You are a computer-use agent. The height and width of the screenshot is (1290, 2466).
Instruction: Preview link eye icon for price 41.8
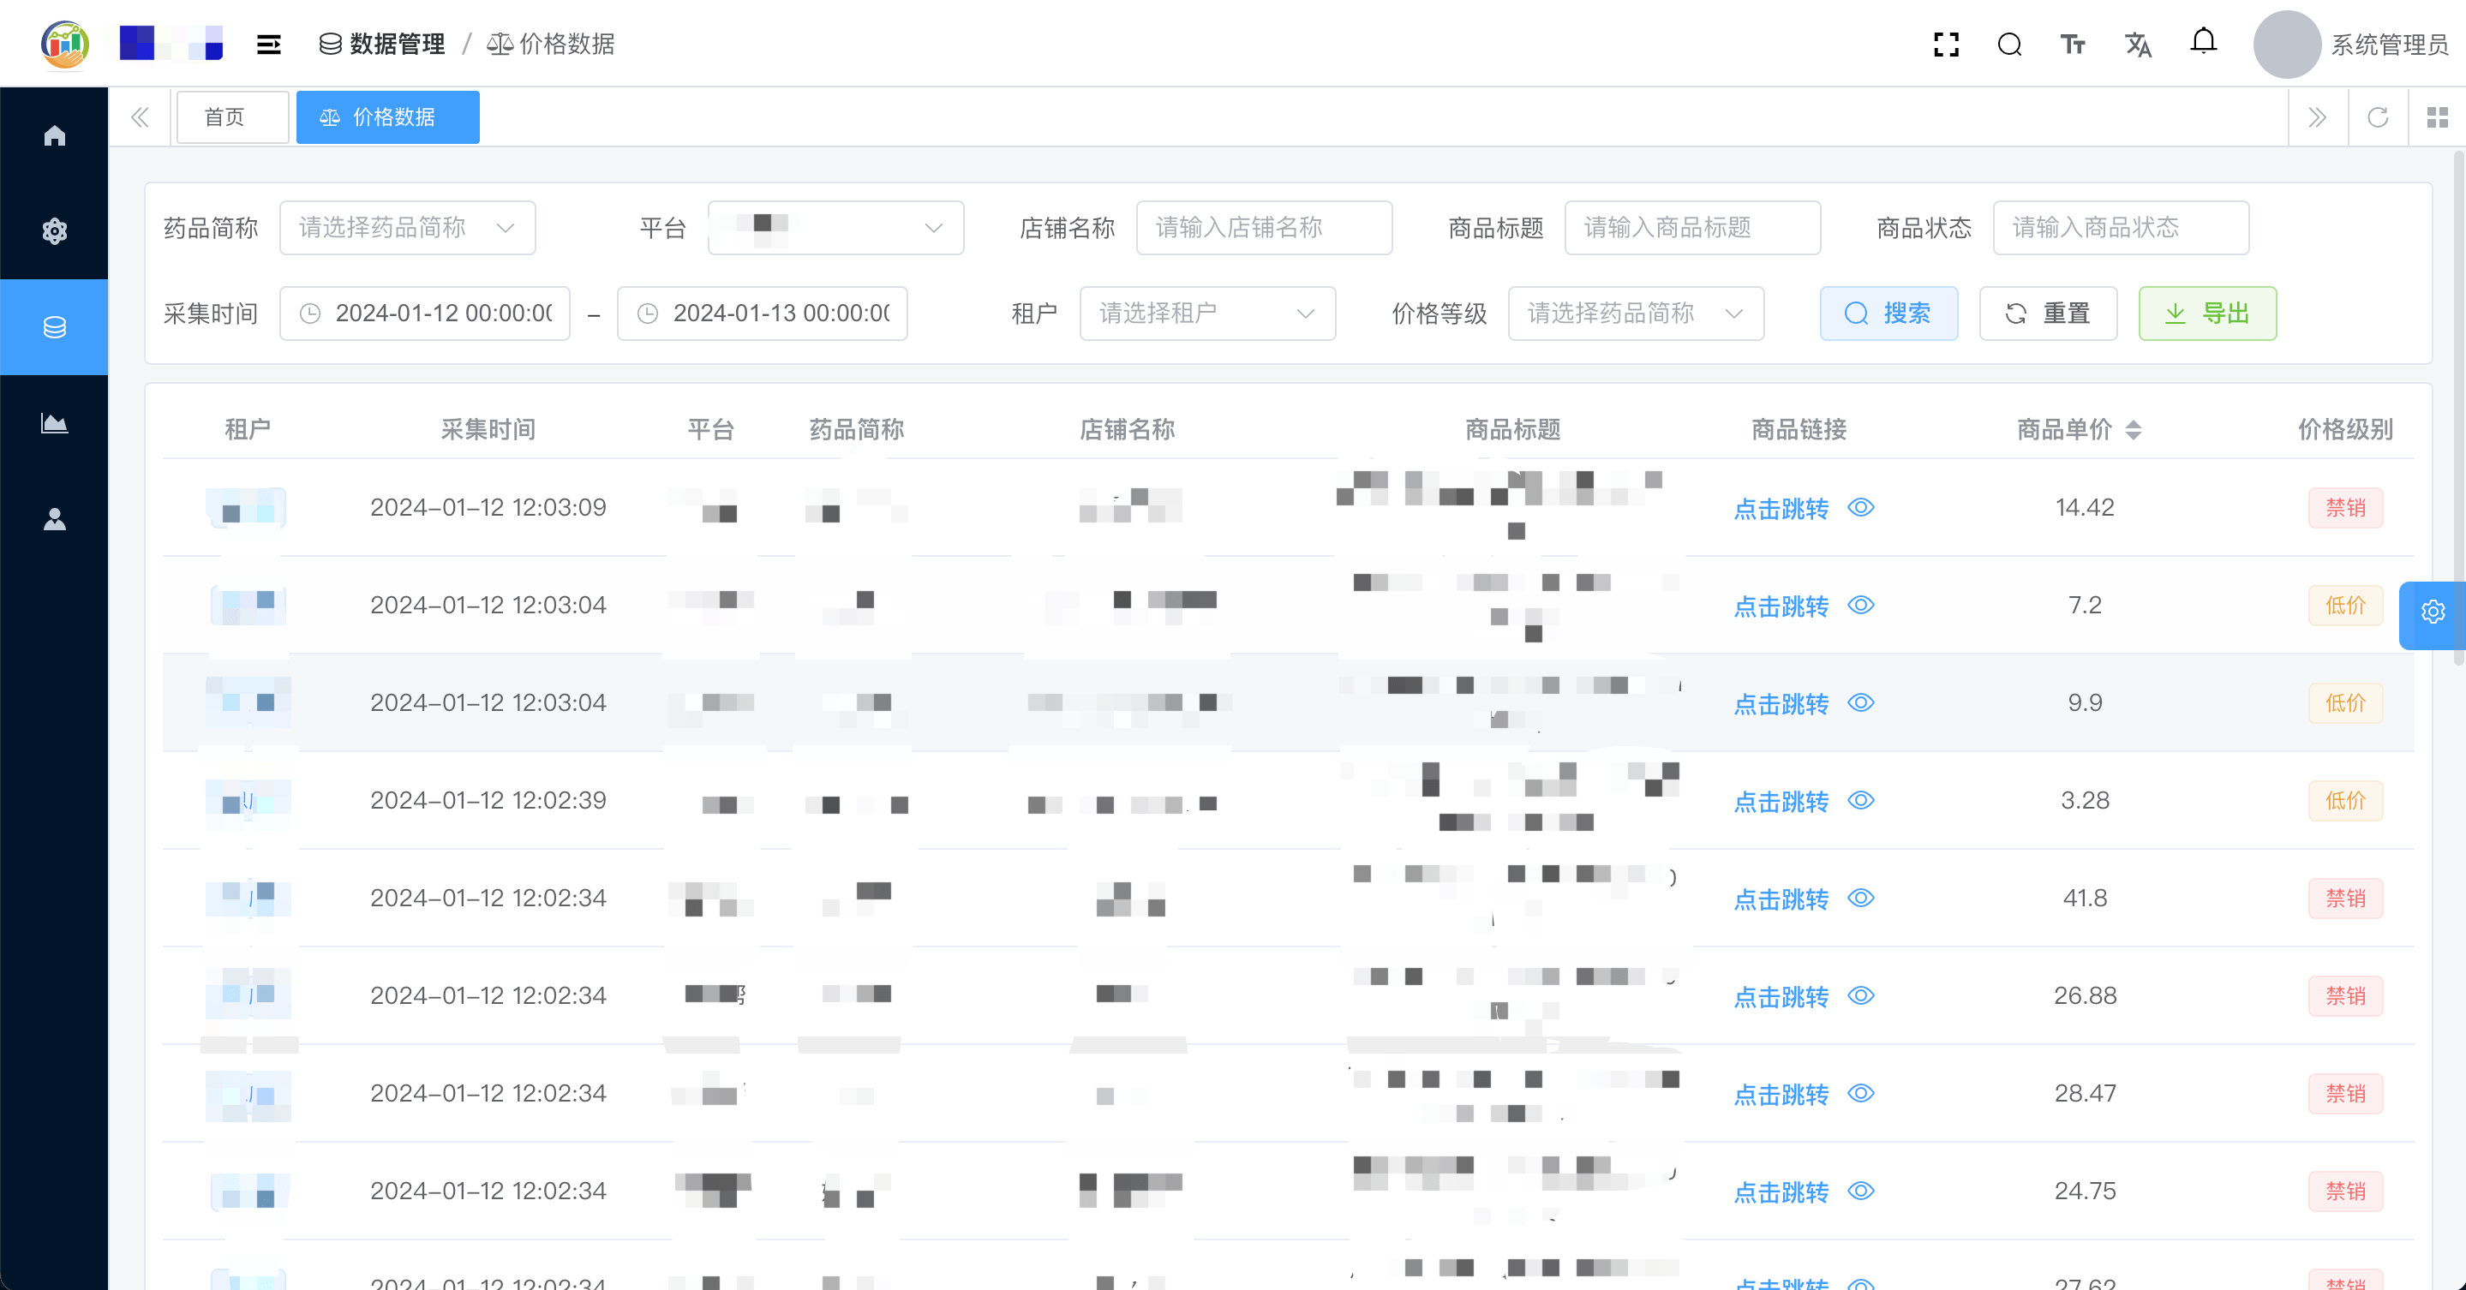pos(1860,898)
